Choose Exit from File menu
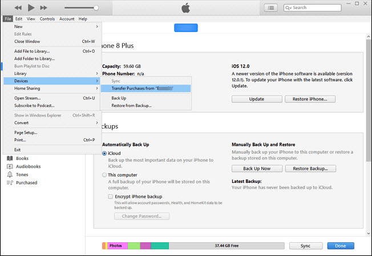Image resolution: width=372 pixels, height=256 pixels. [x=52, y=150]
